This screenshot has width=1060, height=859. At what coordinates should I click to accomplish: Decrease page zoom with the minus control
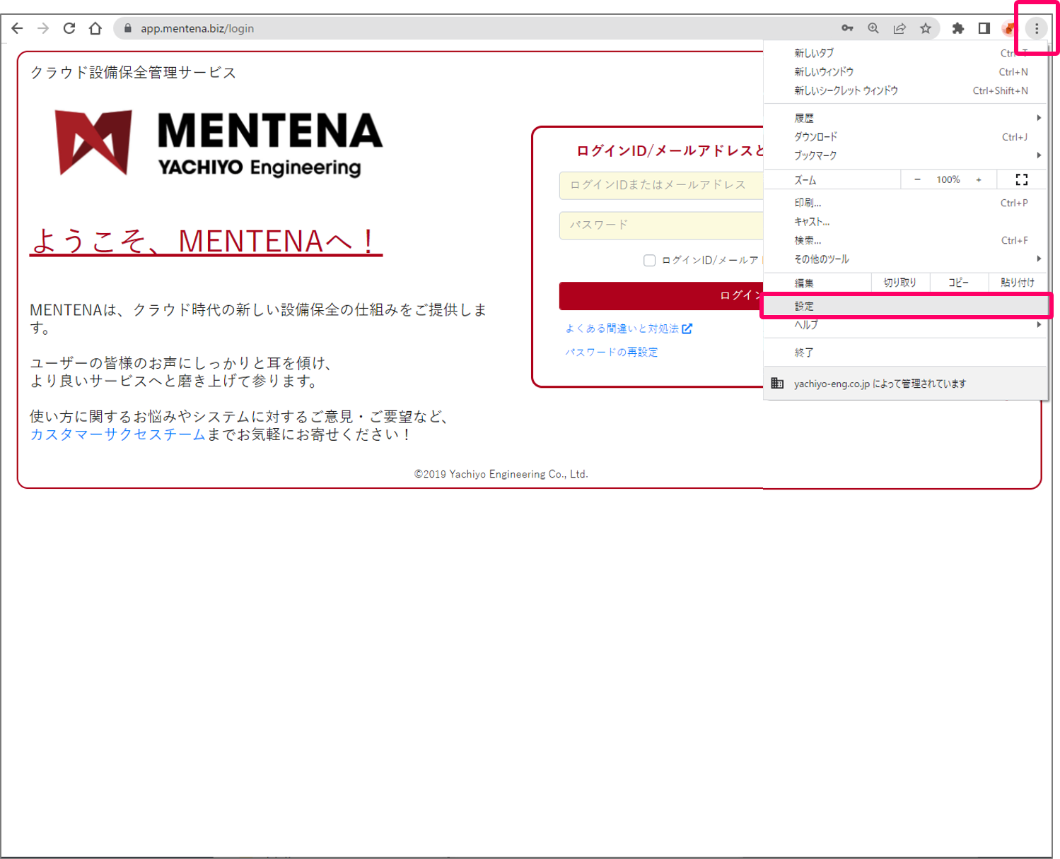click(917, 179)
